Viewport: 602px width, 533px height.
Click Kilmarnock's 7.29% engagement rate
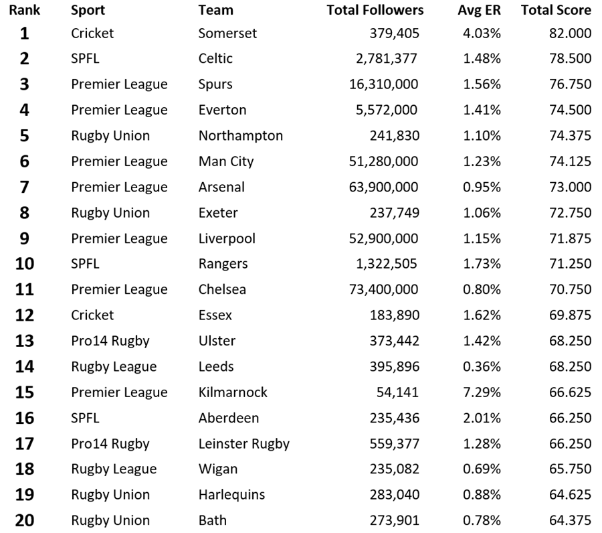482,392
